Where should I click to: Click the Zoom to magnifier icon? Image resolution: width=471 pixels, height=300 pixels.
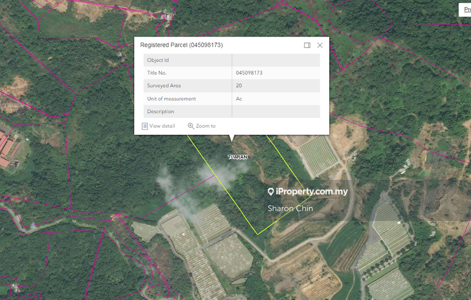pyautogui.click(x=191, y=126)
